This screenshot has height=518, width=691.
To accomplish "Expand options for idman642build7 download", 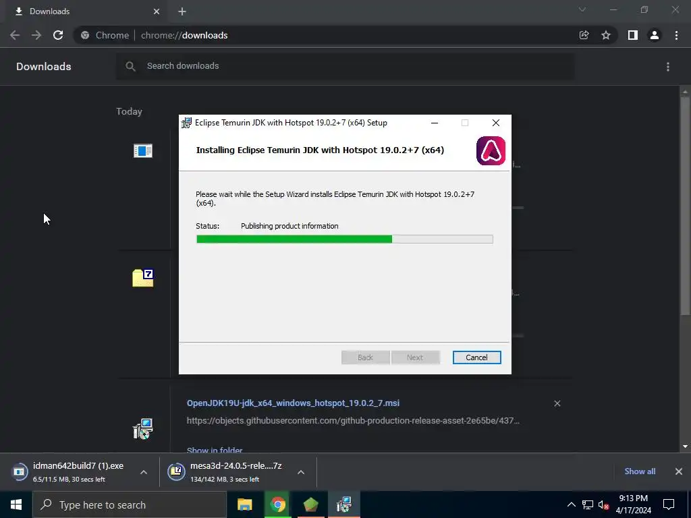I will [144, 472].
